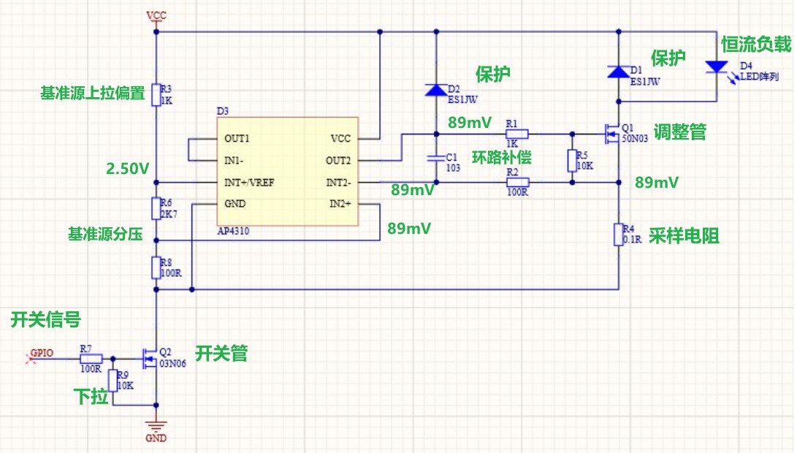Click the 保护 label beside D1

668,58
